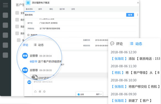Viewport: 161px width, 104px height.
Task: Click the 2018-08-06 11:30 timestamp
Action: (x=124, y=66)
